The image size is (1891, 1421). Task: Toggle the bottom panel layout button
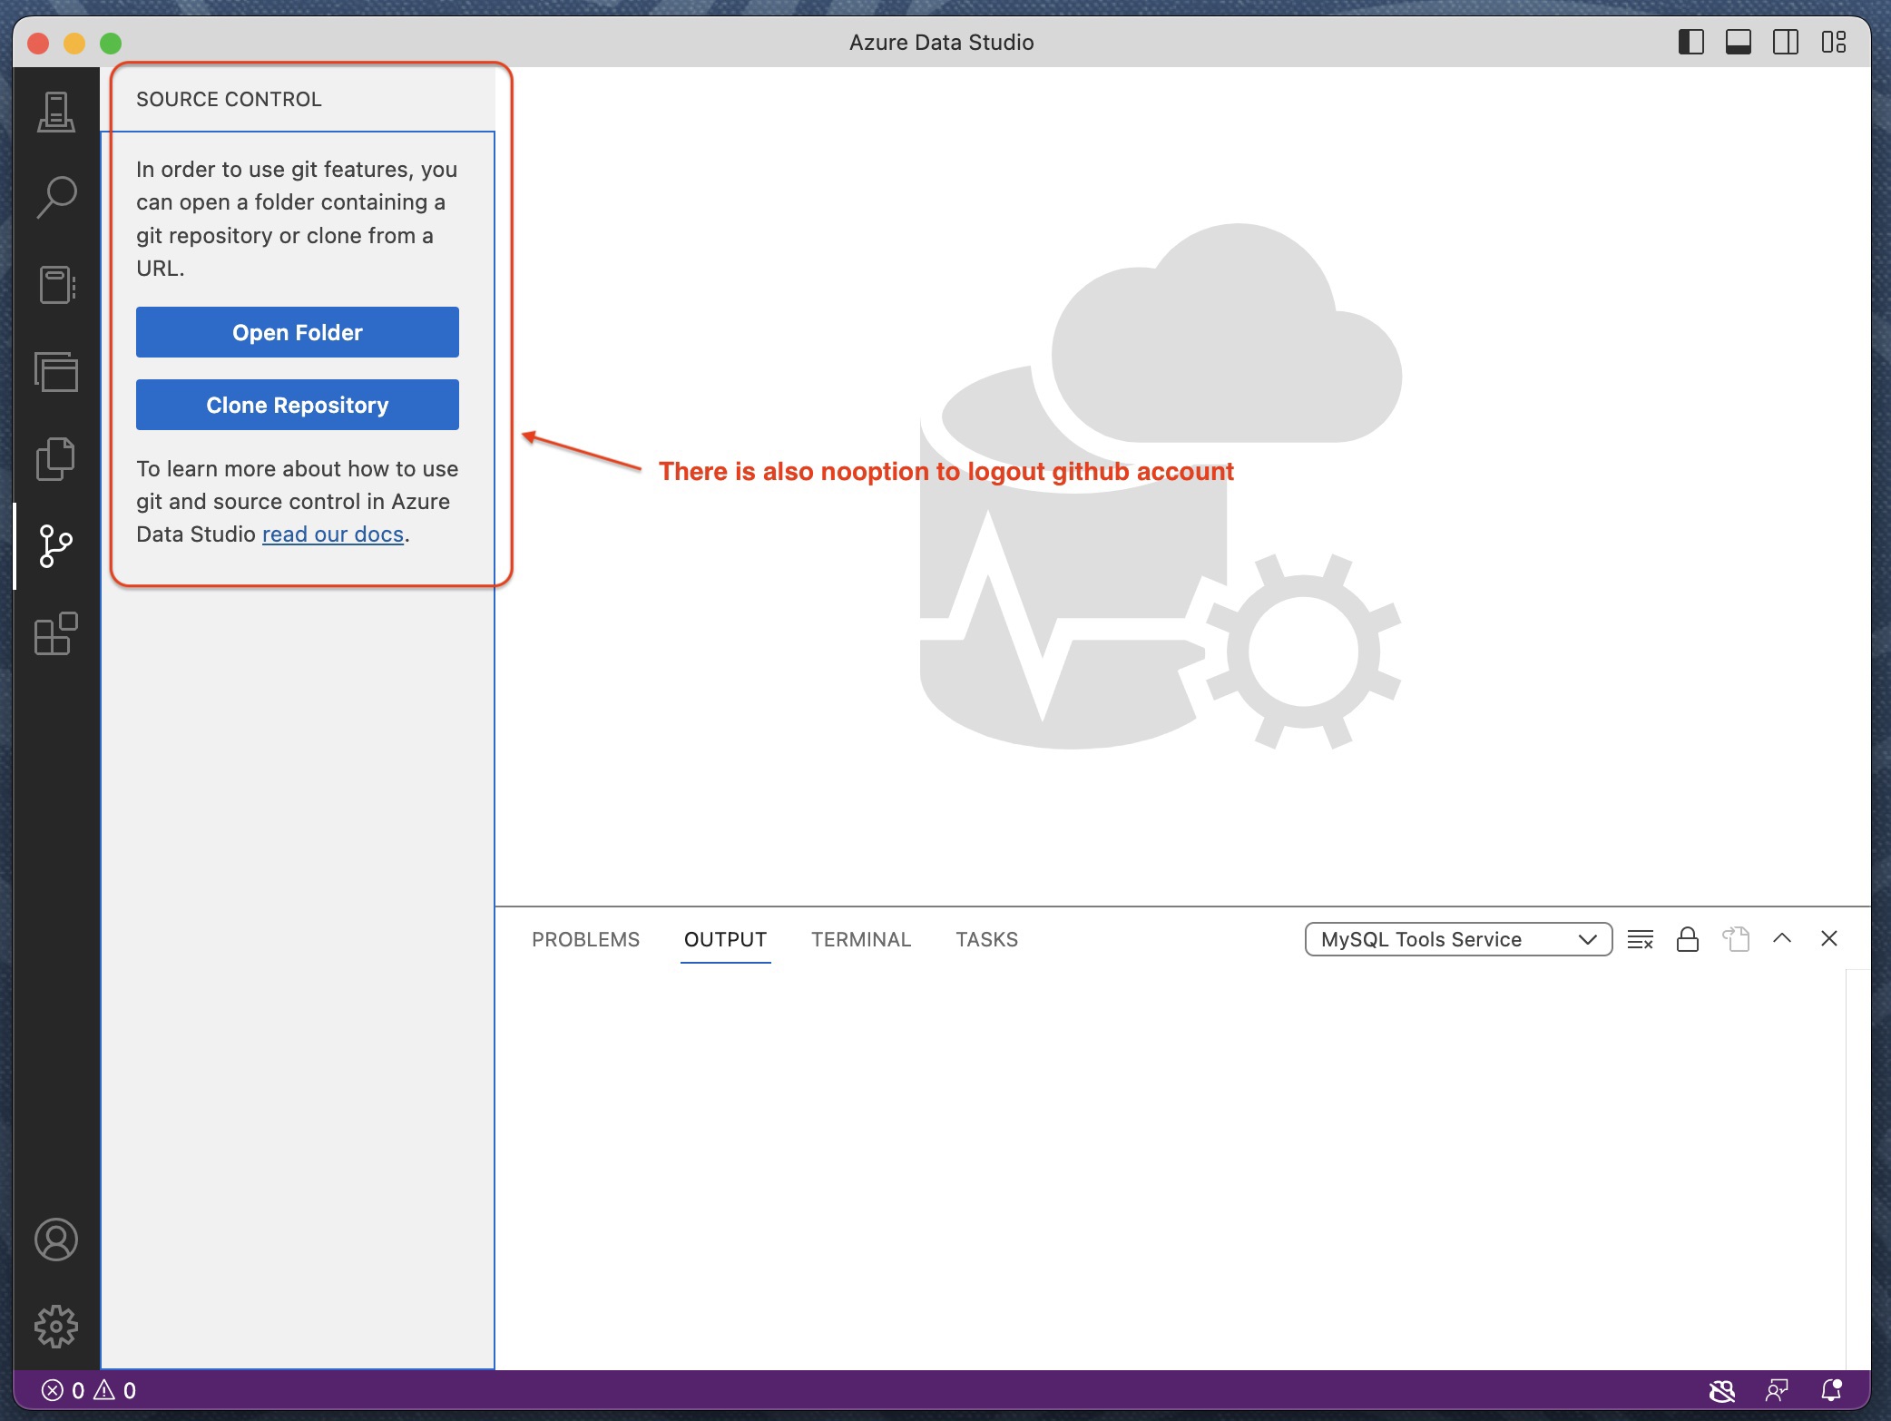coord(1738,43)
